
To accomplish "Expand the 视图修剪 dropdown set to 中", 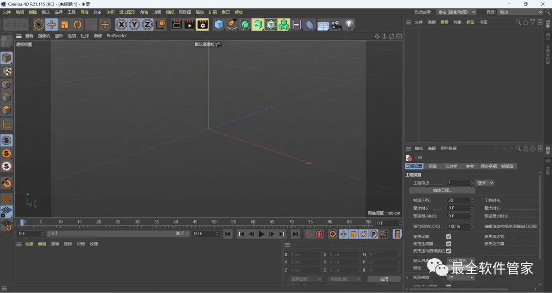I will pos(461,278).
